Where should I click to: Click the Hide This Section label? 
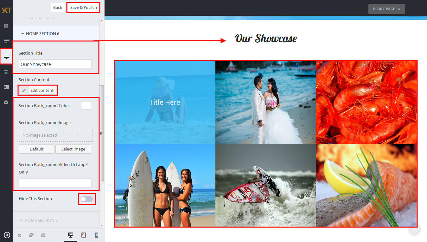pos(35,198)
